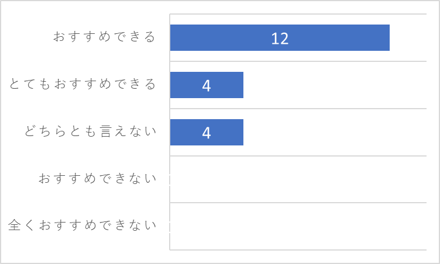The image size is (440, 264).
Task: Click the bottom axis line under 全くおすすめできない row
Action: coord(298,250)
